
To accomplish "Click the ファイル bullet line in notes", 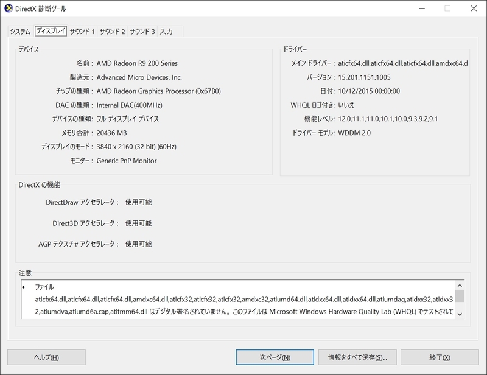I will click(44, 287).
